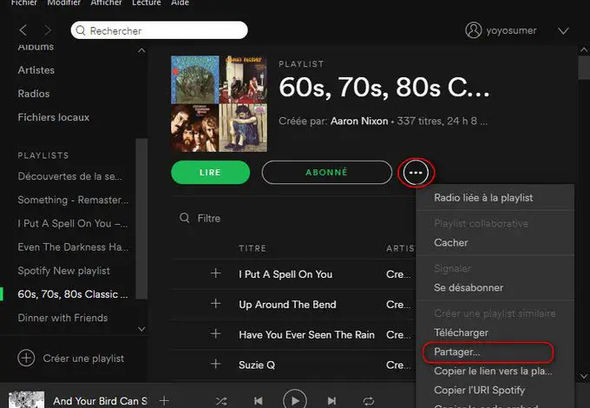The image size is (590, 408).
Task: Click the yoyosumer profile avatar icon
Action: click(x=474, y=30)
